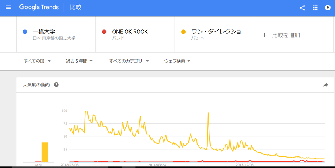Click the red dot beside ONE OK ROCK
This screenshot has height=168, width=335.
pos(104,32)
